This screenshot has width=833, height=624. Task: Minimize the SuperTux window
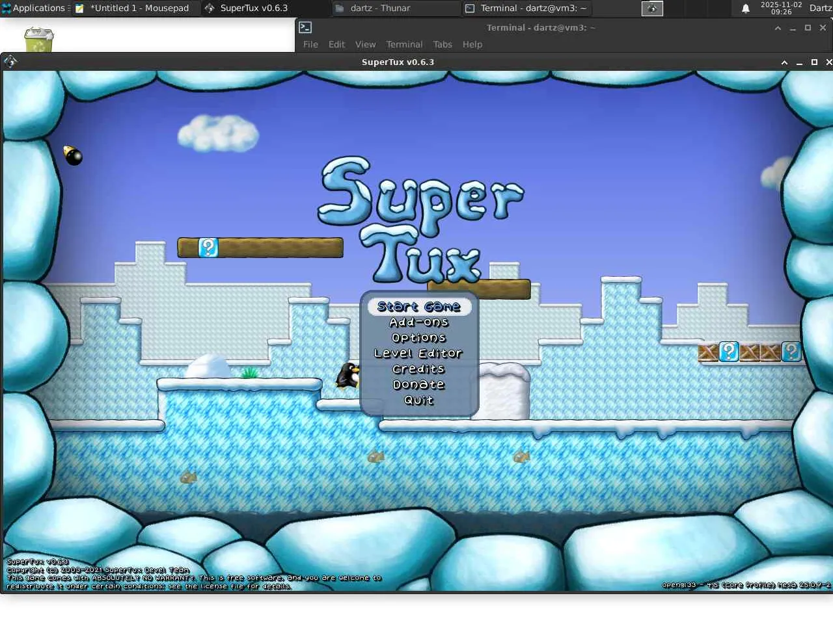(799, 62)
